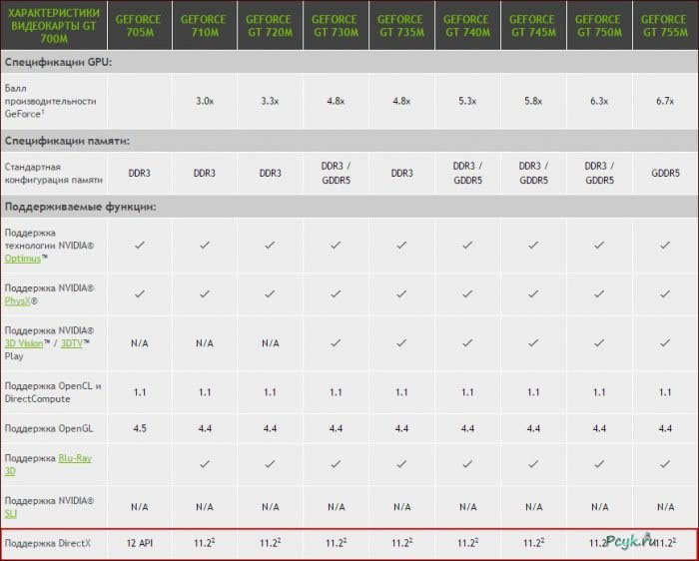Open the SLI link
This screenshot has height=561, width=699.
point(11,514)
